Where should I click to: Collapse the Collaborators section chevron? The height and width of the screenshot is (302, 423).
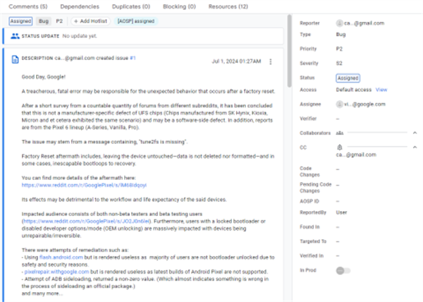click(x=415, y=133)
